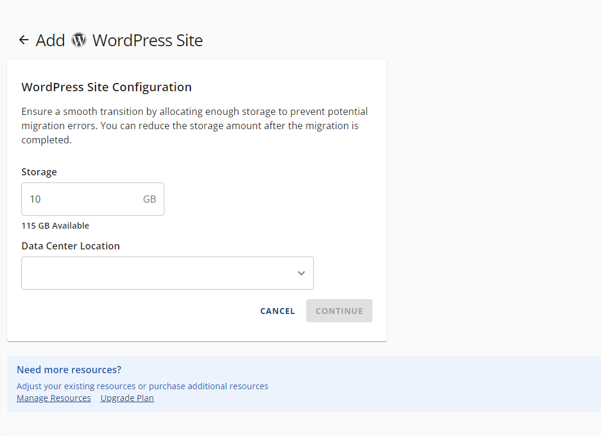Screen dimensions: 601x436
Task: Select the back navigation arrow icon
Action: (23, 40)
